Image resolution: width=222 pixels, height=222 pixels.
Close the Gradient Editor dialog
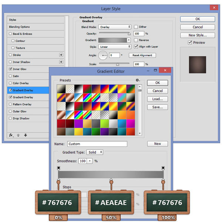click(165, 70)
